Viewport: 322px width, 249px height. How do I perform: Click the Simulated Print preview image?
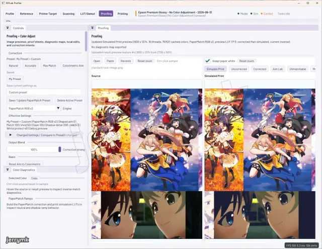260,163
